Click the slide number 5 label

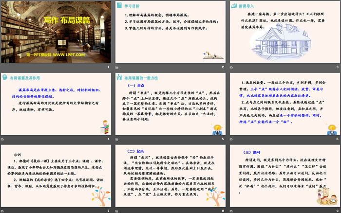[x=223, y=139]
